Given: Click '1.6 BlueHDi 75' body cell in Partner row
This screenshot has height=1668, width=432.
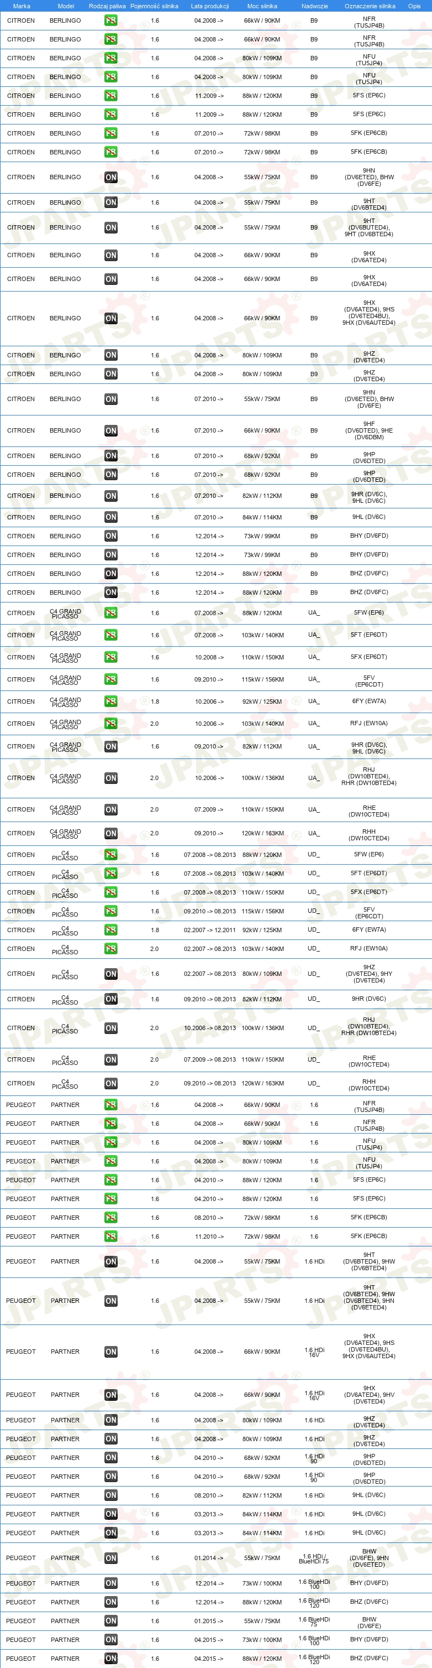Looking at the screenshot, I should [314, 1621].
